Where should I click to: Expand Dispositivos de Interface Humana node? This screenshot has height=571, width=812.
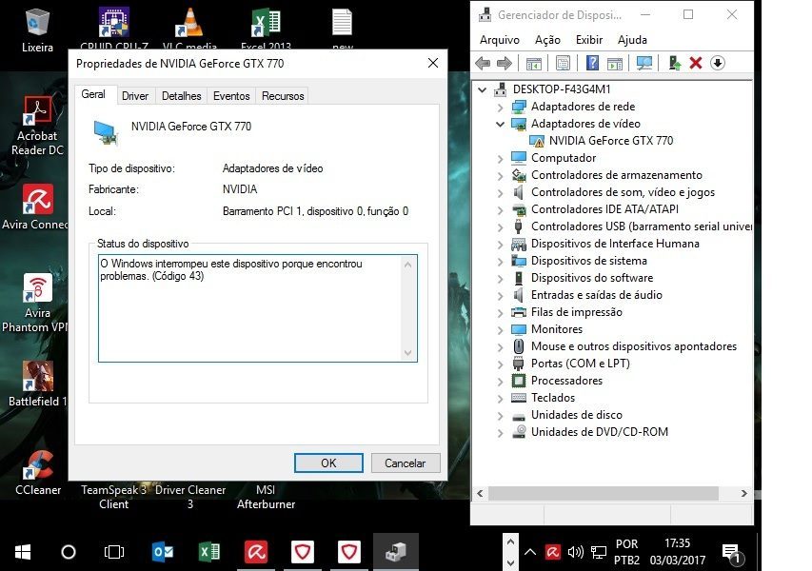[501, 244]
